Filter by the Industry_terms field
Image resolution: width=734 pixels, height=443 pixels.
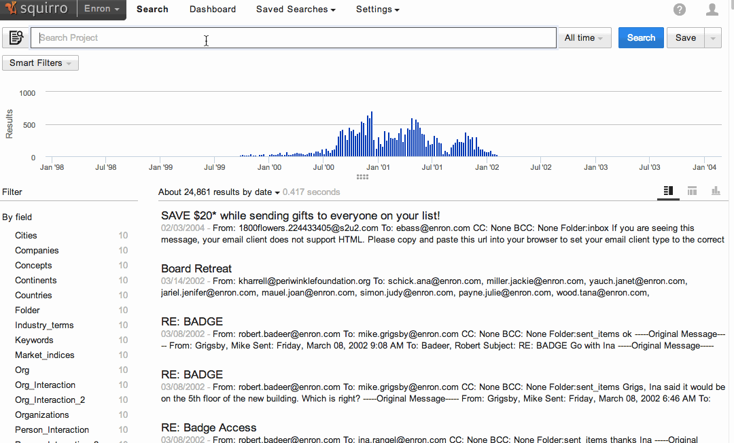44,325
